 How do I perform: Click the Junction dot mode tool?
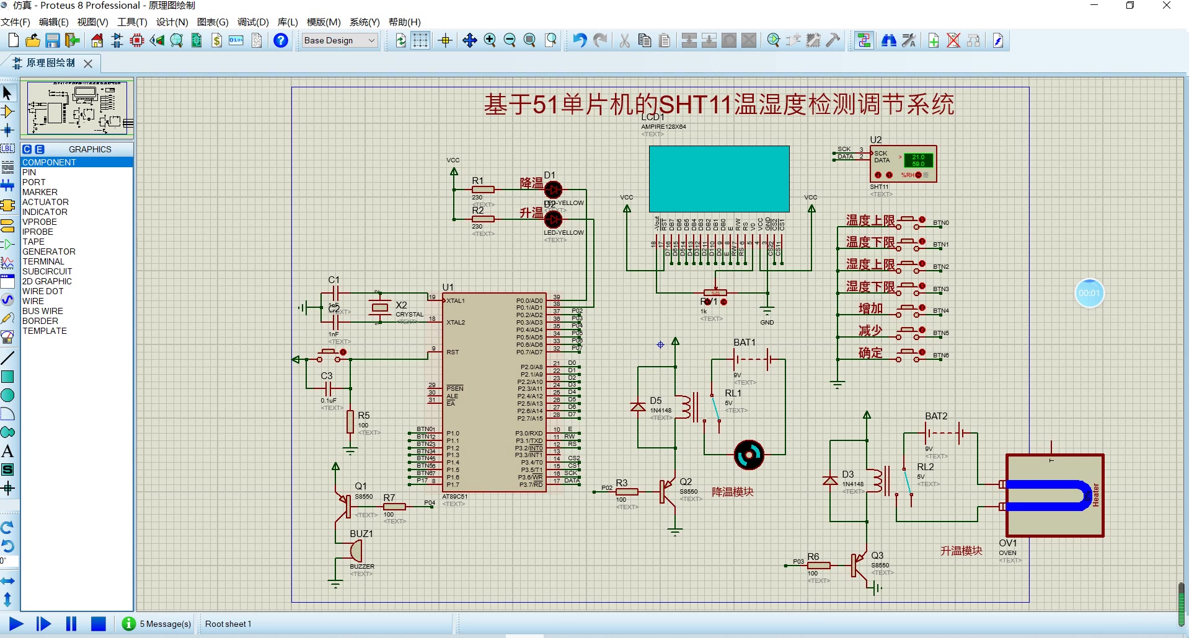tap(7, 130)
